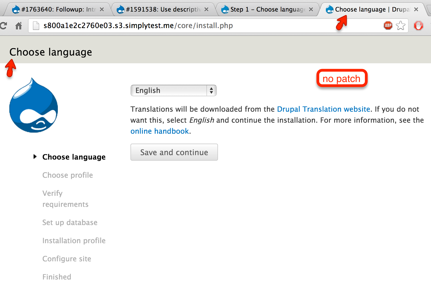
Task: Click the italic English word in description
Action: (202, 120)
